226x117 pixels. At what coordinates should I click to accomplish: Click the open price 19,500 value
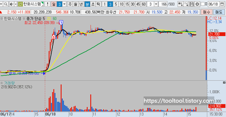(x=157, y=12)
